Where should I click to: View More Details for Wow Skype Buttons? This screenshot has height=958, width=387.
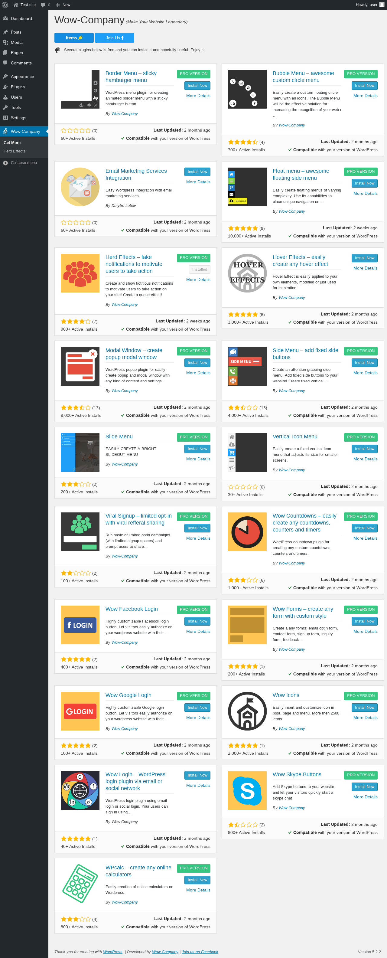(365, 797)
